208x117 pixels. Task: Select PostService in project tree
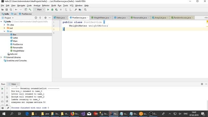click(x=18, y=44)
